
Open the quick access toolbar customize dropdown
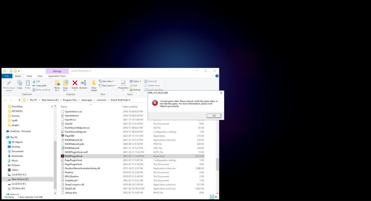(20, 71)
